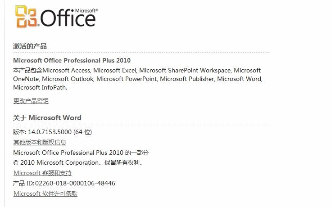
Task: Click Microsoft Publisher in the product list
Action: pos(186,79)
